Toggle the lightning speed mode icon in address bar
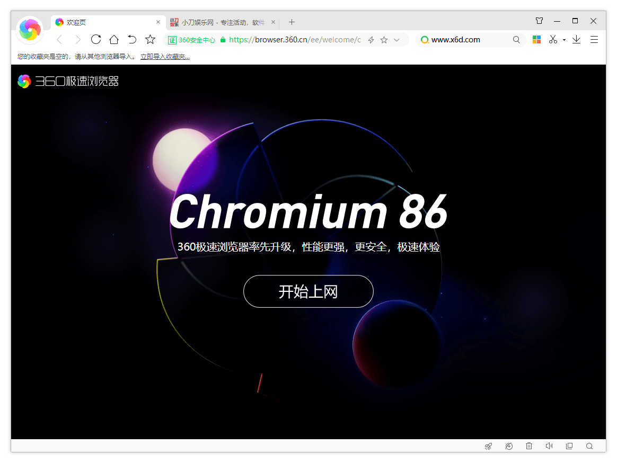Image resolution: width=617 pixels, height=463 pixels. [371, 40]
